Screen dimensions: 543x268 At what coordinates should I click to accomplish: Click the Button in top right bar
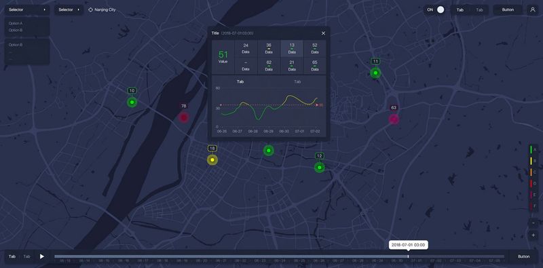(x=508, y=9)
